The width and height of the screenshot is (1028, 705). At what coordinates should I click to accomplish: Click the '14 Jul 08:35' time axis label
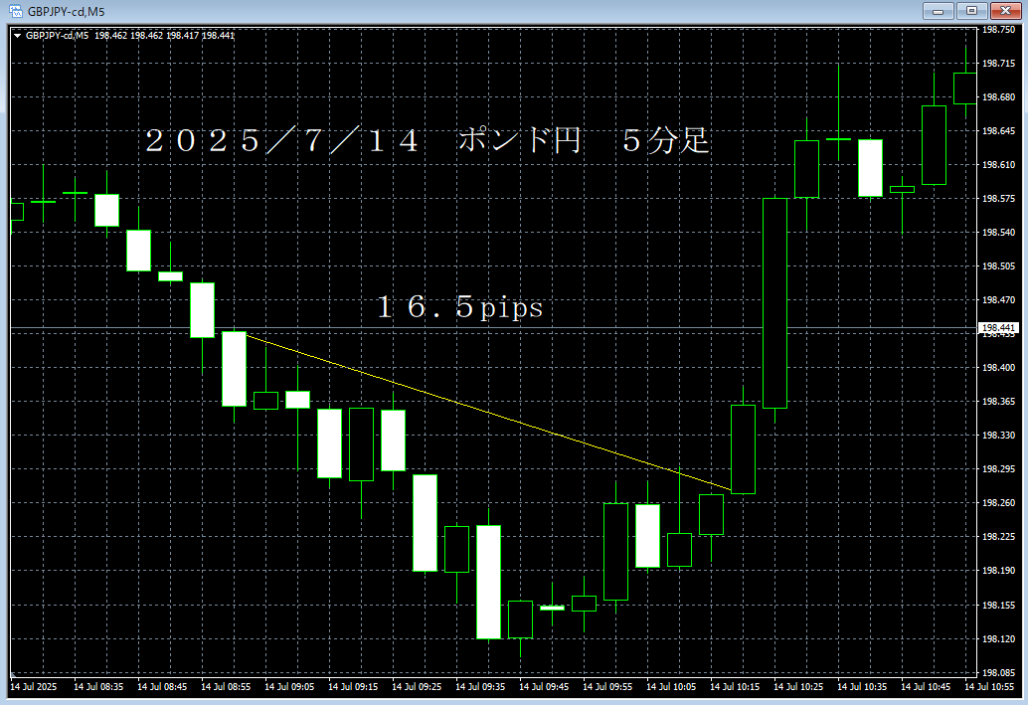pyautogui.click(x=98, y=687)
